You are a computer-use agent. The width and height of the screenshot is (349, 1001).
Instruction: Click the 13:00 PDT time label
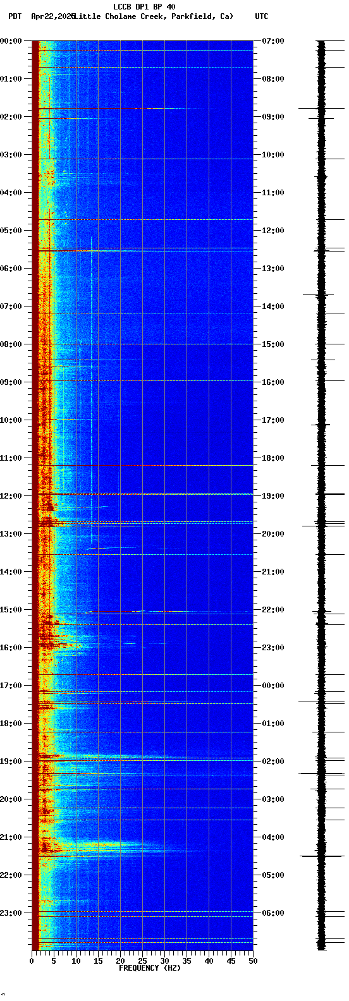point(11,534)
